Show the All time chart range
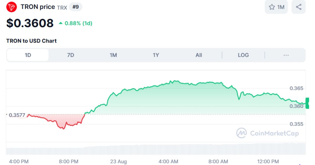This screenshot has width=315, height=165. (x=199, y=55)
